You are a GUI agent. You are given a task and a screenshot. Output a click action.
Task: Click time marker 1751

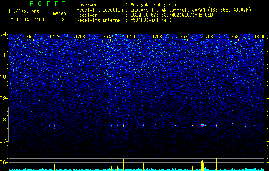(29, 37)
